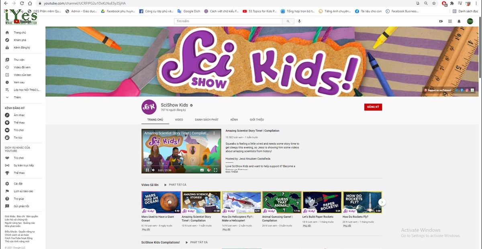Click the Amazing Scientist Story Time title beside the player
The image size is (482, 249).
252,131
